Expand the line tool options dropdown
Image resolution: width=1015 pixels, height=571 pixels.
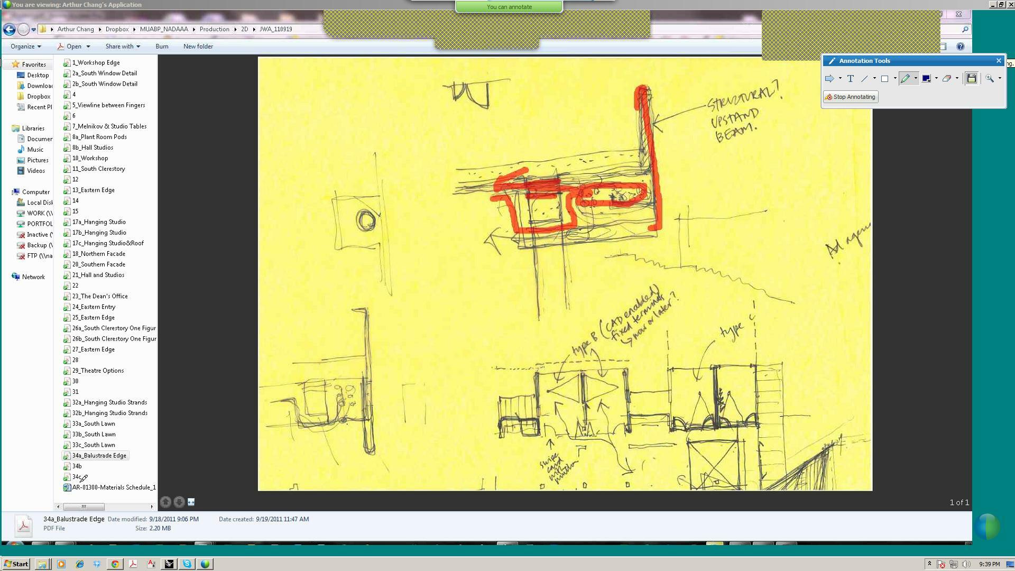click(x=874, y=78)
